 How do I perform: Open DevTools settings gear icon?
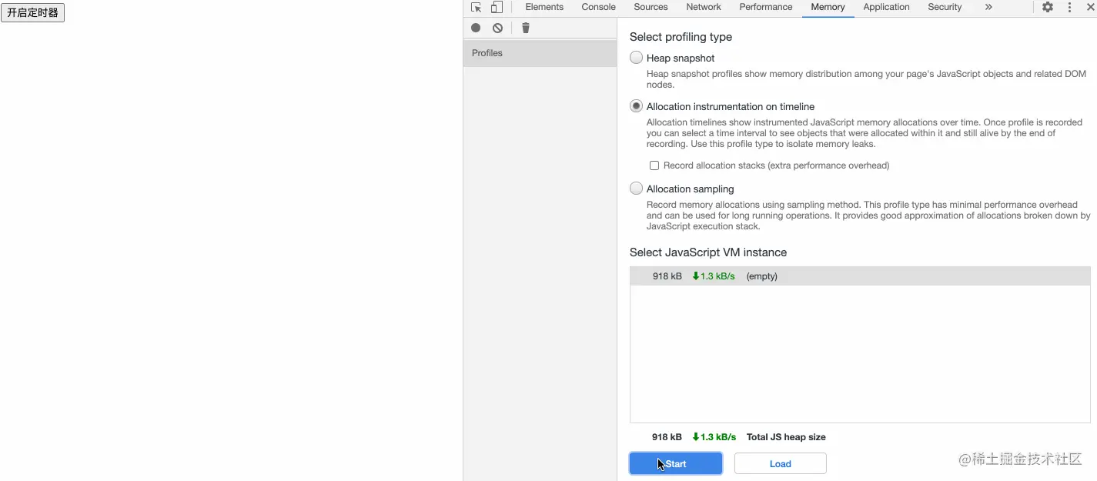pos(1048,7)
